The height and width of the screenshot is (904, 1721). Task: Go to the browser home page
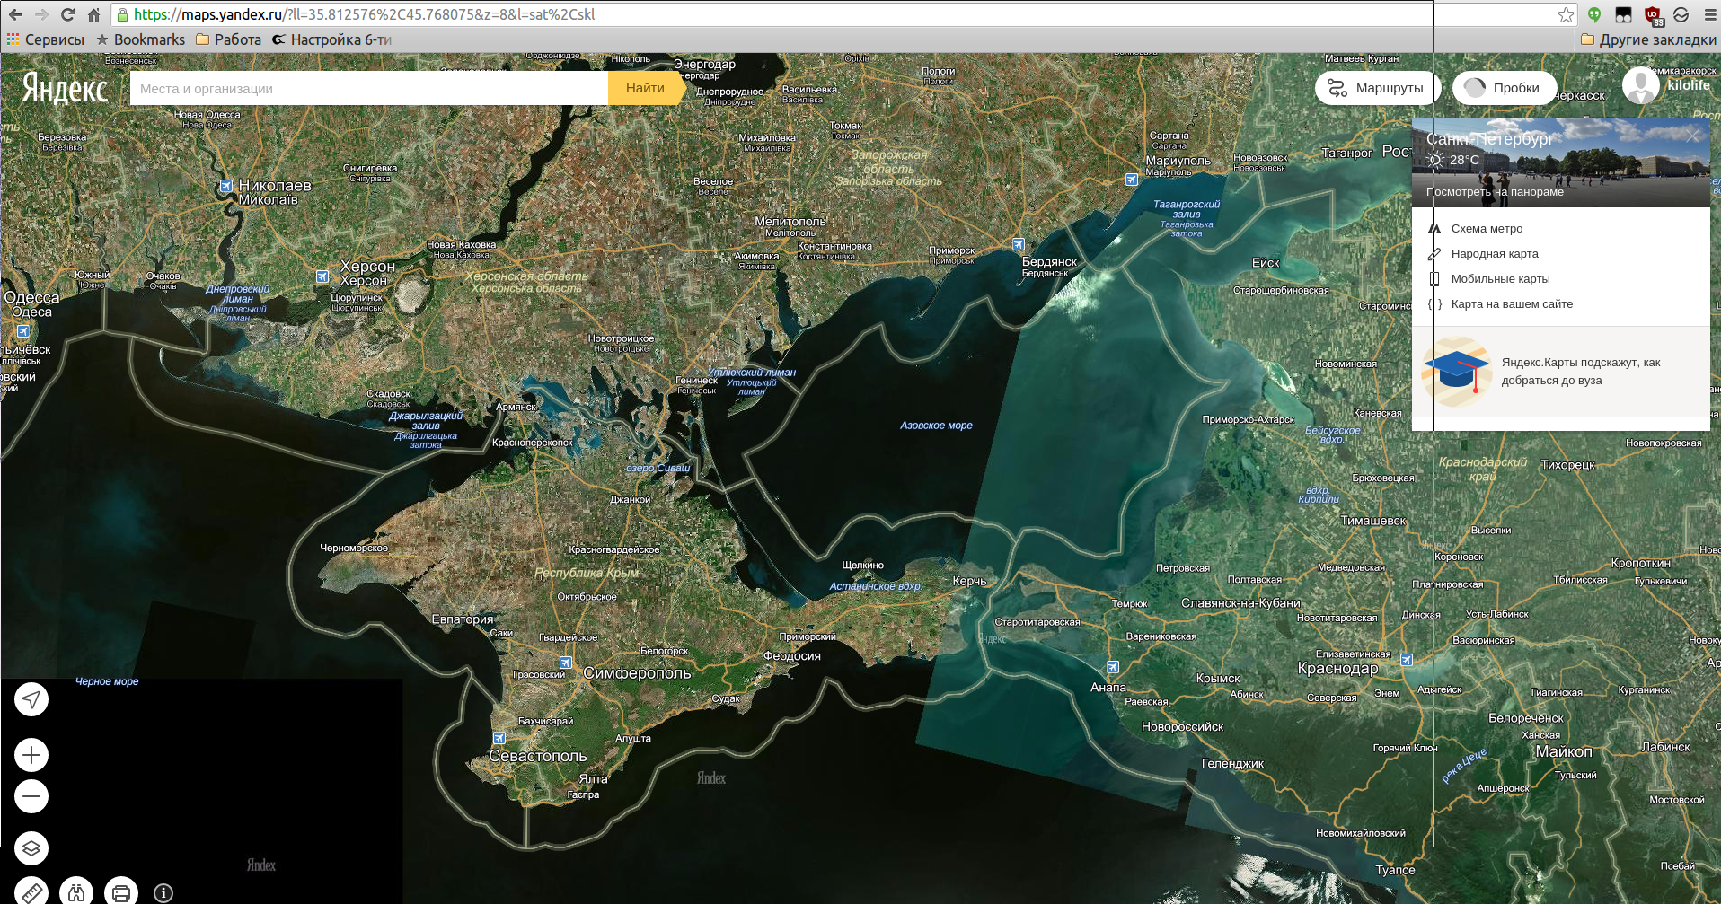[93, 14]
